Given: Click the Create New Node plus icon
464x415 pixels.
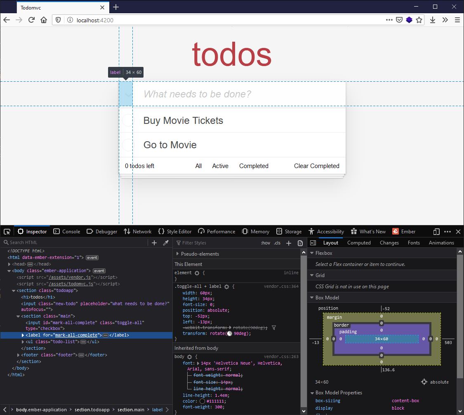Looking at the screenshot, I should 154,243.
